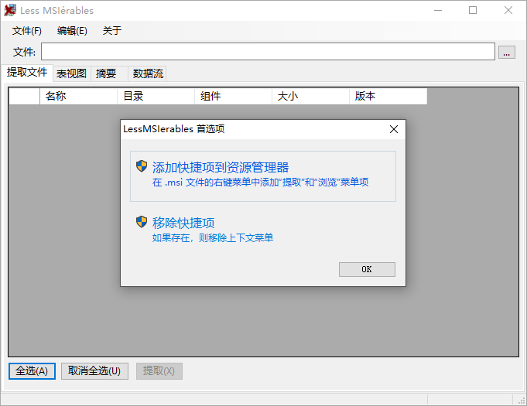The width and height of the screenshot is (527, 406).
Task: Switch to the 数据流 tab
Action: [x=148, y=73]
